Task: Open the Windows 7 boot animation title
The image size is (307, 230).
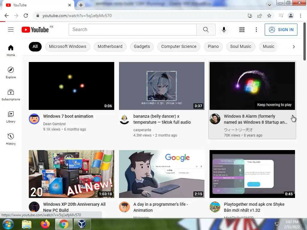Action: click(x=68, y=116)
